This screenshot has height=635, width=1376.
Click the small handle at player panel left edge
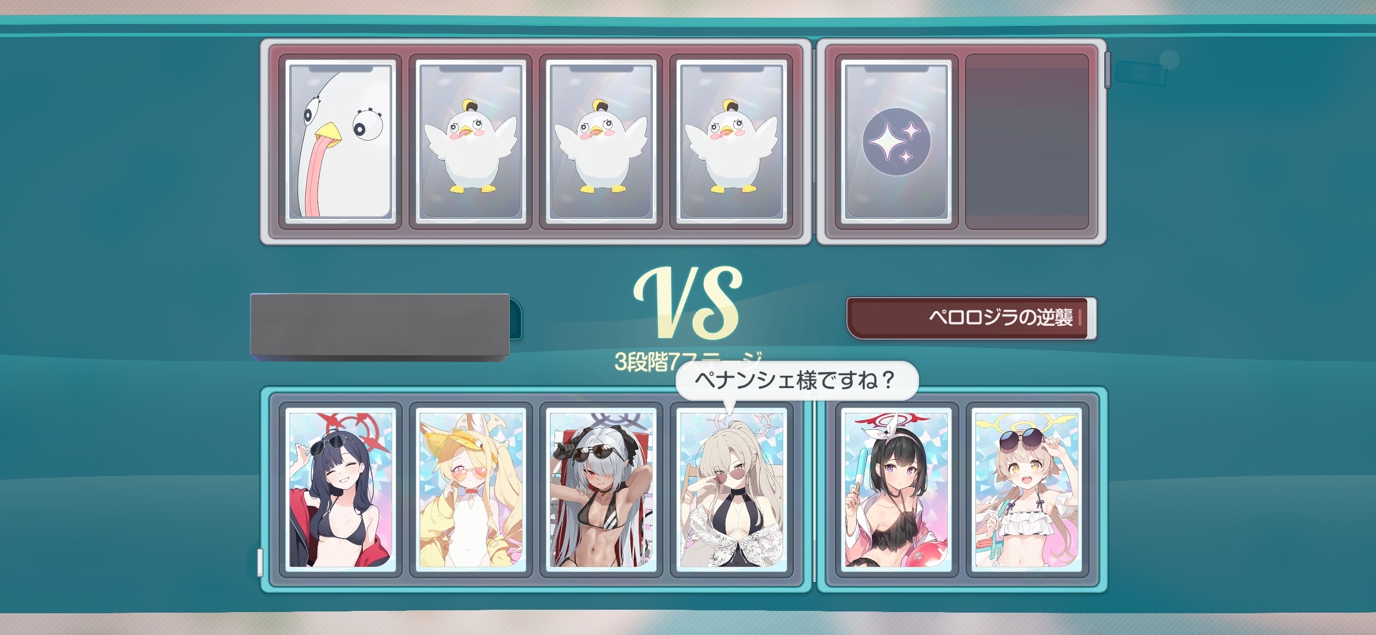260,563
